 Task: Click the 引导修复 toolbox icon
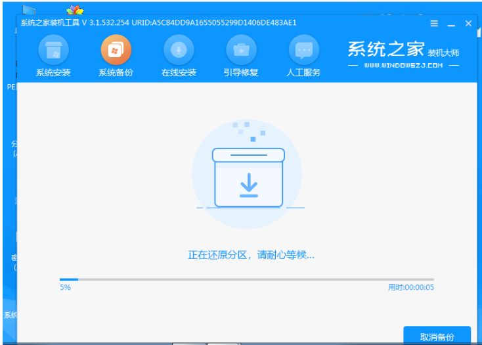(x=241, y=49)
